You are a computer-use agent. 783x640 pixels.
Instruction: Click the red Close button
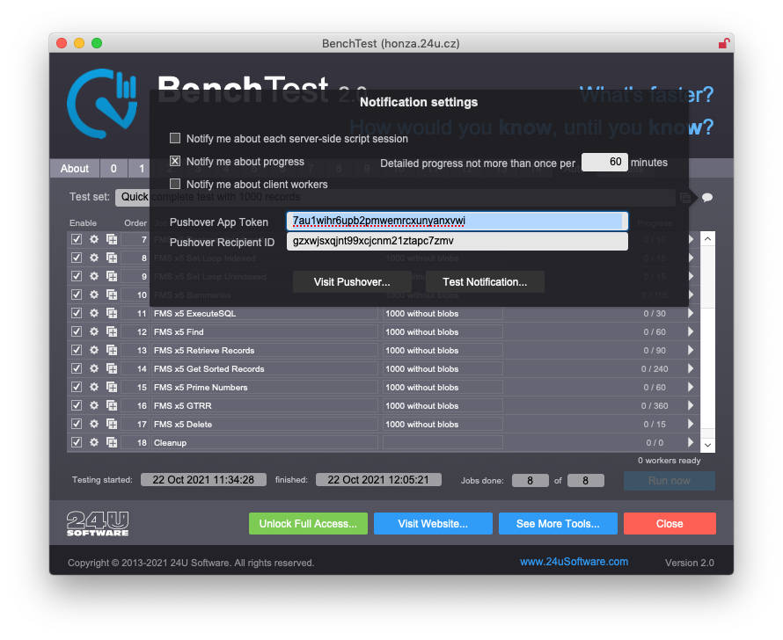tap(670, 524)
